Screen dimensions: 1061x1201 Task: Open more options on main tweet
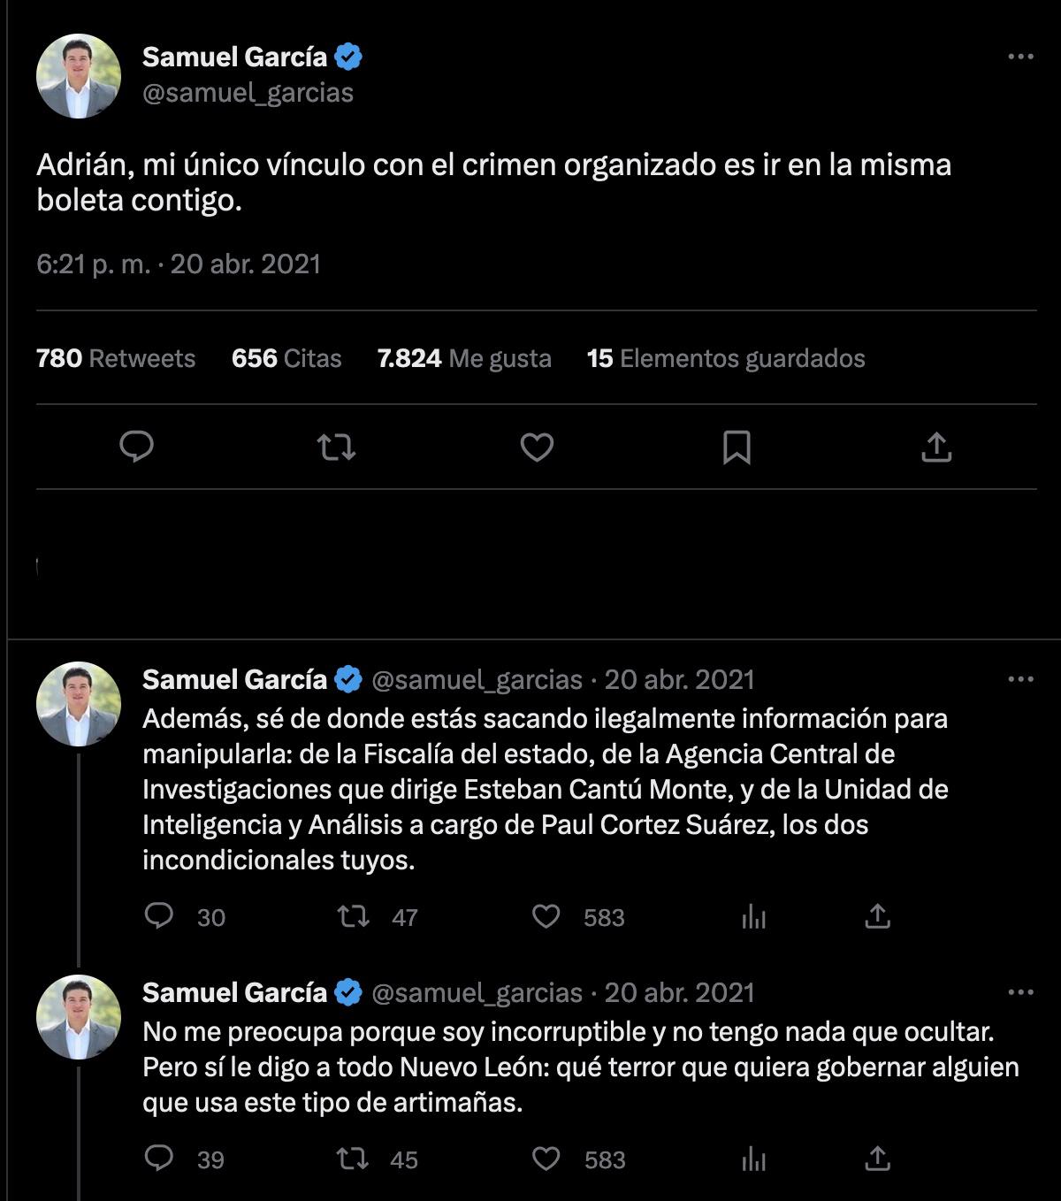(1020, 57)
